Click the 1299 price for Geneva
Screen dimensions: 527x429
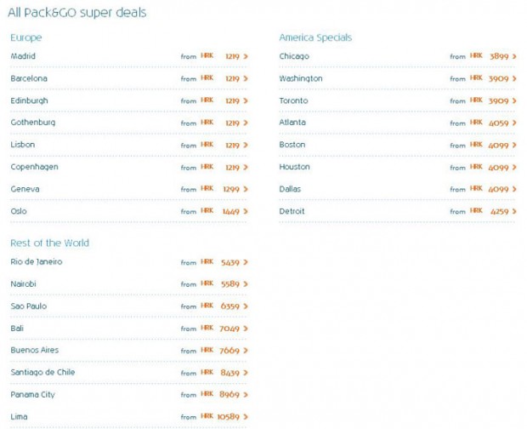coord(232,189)
